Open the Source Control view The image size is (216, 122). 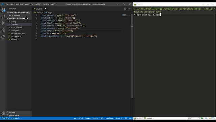coord(3,23)
